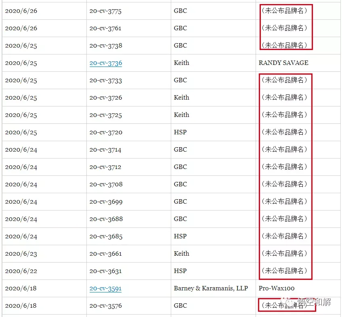Screen dimensions: 342x317
Task: Click case number 20-cv-3738
Action: tap(105, 46)
